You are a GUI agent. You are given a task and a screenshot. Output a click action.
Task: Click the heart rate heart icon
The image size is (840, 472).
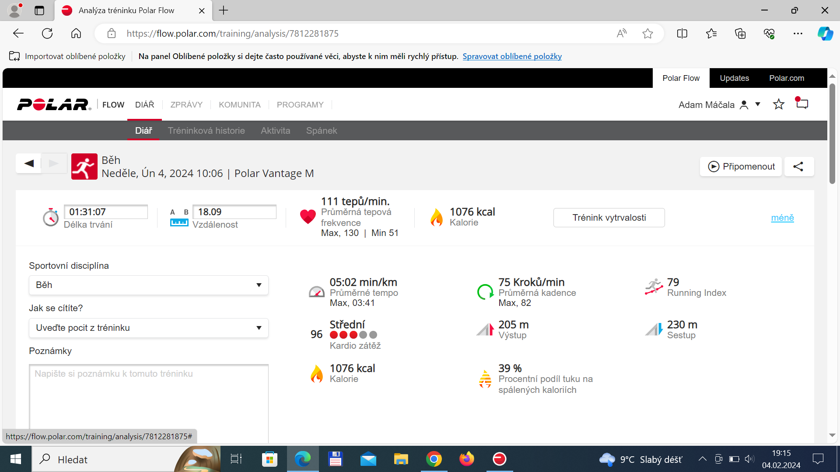click(308, 216)
